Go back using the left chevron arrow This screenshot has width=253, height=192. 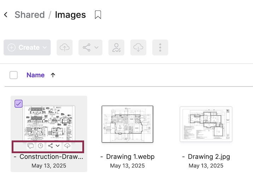(x=6, y=15)
